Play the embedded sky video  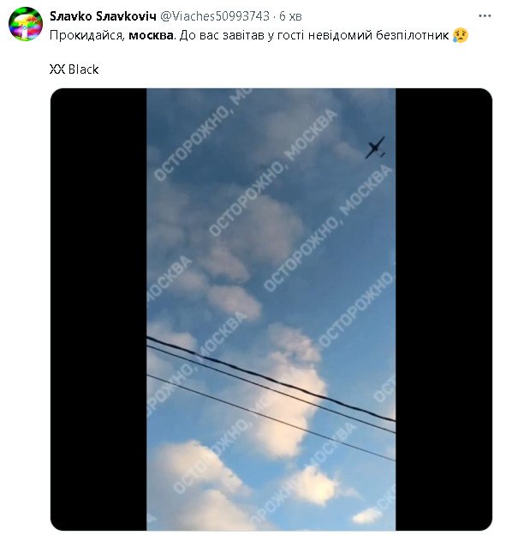(271, 310)
